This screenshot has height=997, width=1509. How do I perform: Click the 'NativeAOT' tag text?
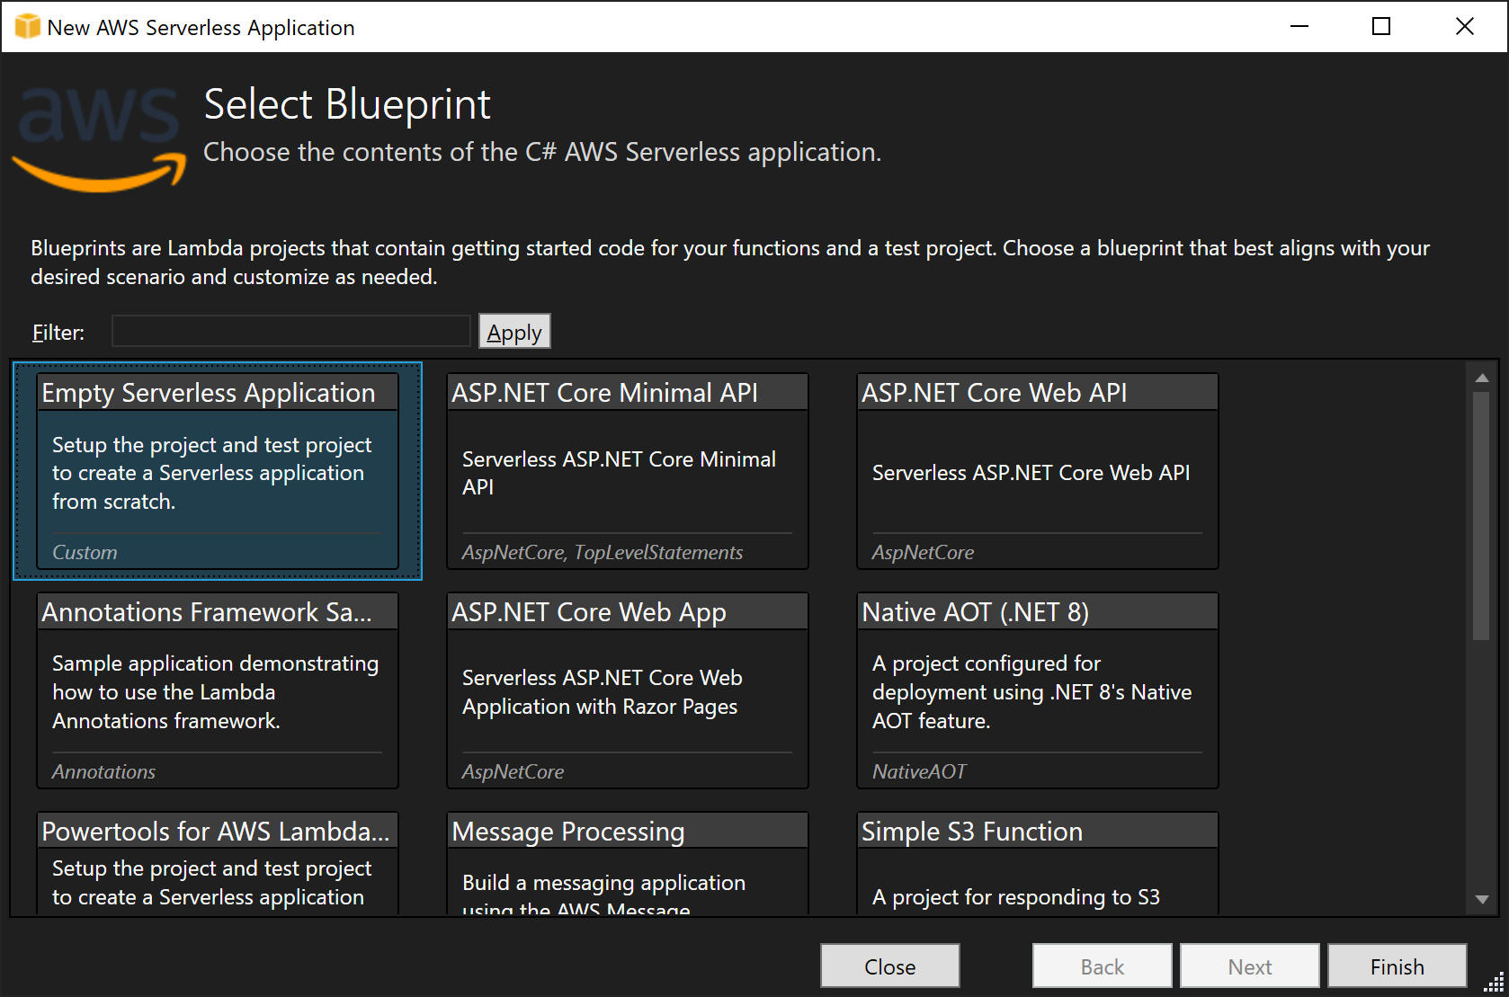pyautogui.click(x=918, y=771)
